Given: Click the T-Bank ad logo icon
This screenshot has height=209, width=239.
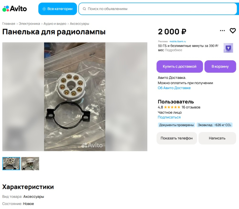Looking at the screenshot, I should [228, 48].
